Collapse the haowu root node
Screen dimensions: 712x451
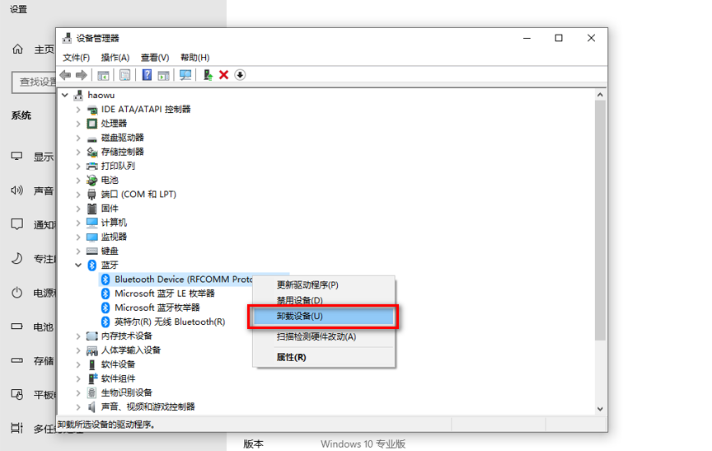65,95
